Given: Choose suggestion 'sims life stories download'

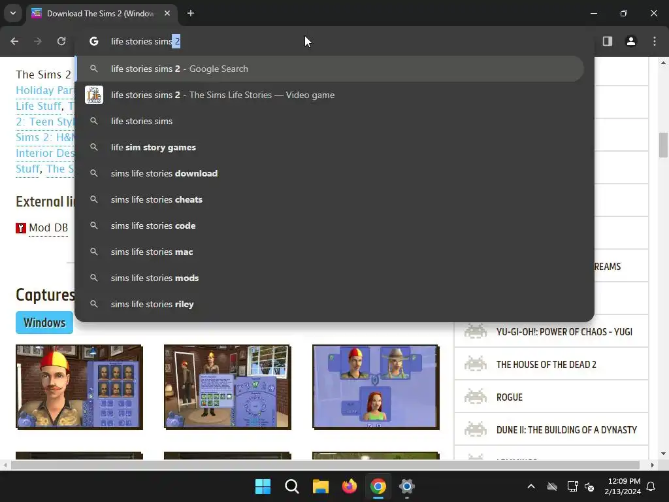Looking at the screenshot, I should (x=329, y=173).
